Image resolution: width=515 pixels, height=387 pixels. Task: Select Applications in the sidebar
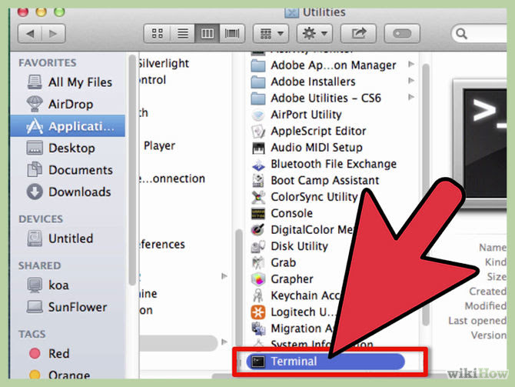(x=68, y=126)
